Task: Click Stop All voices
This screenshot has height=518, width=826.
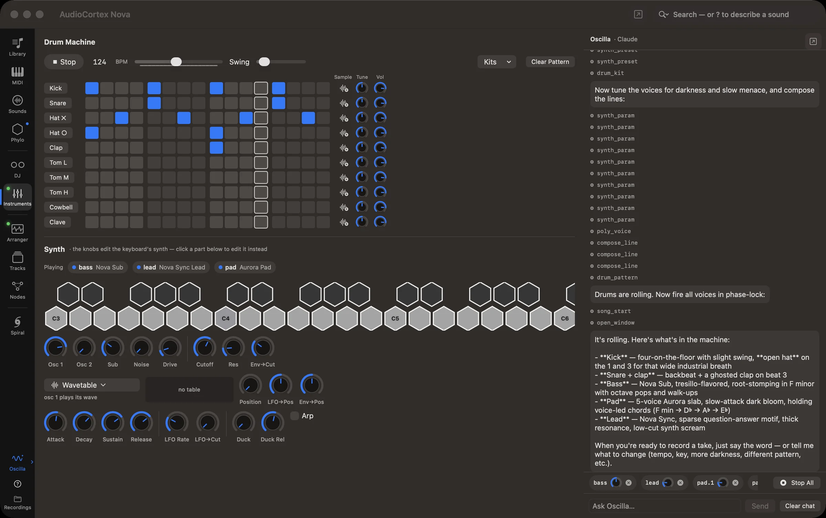Action: click(x=797, y=483)
